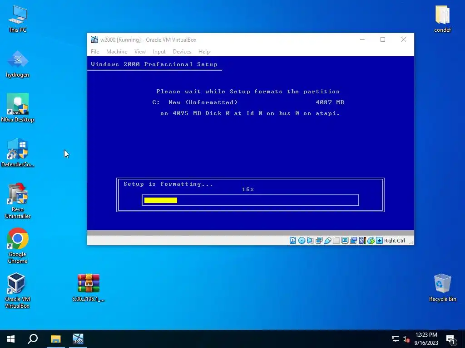Viewport: 465px width, 348px height.
Task: Click the hard disk activity status icon
Action: coord(293,241)
